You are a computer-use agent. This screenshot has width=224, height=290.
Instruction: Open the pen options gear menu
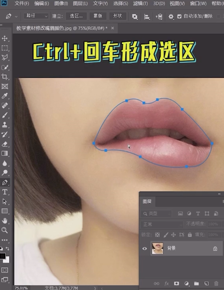point(171,17)
